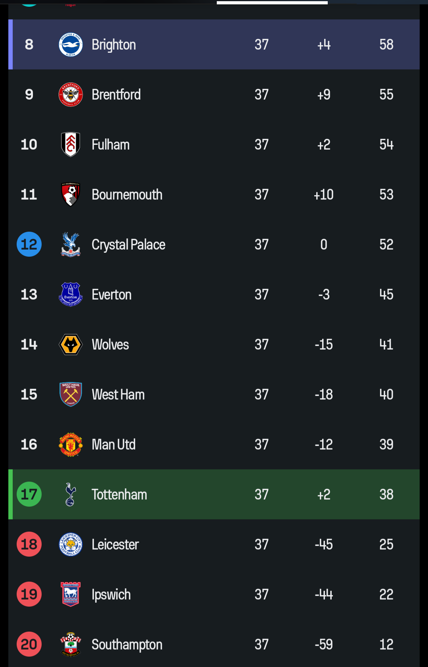Viewport: 428px width, 667px height.
Task: Open Brighton's club crest
Action: (x=71, y=44)
